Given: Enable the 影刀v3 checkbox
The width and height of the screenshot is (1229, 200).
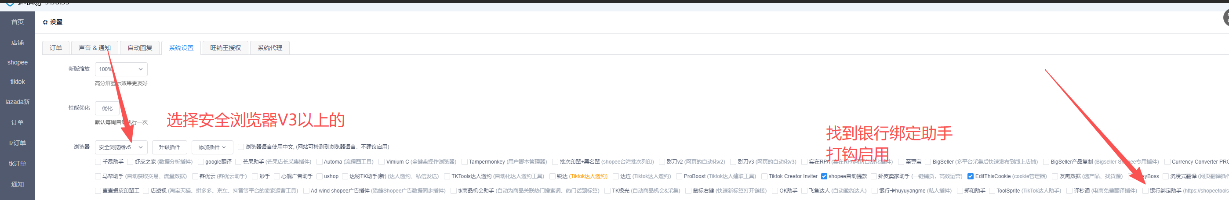Looking at the screenshot, I should [733, 162].
